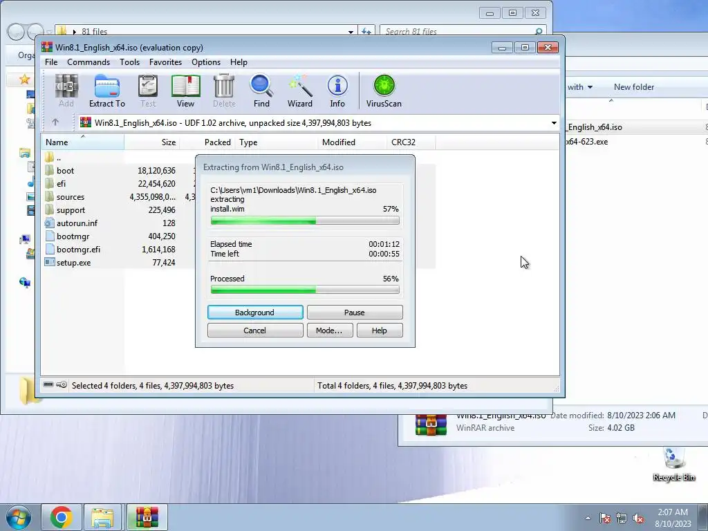Screen dimensions: 708x531
Task: Select the autorun.inf file icon
Action: pyautogui.click(x=49, y=223)
